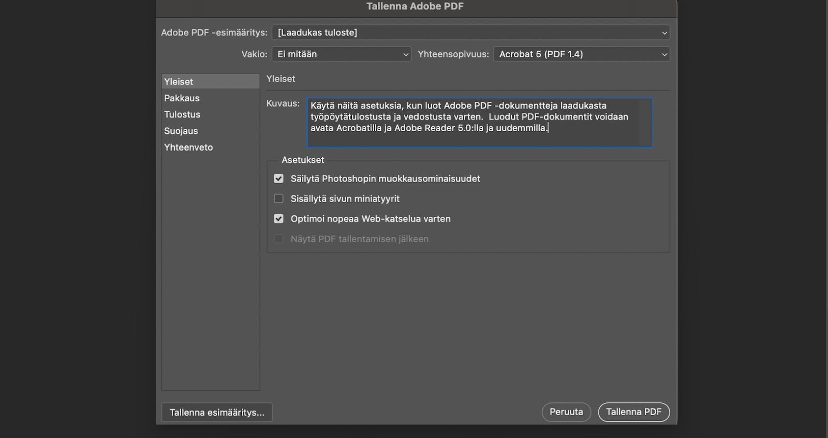Click the Kuvaus text box scrollbar
Viewport: 828px width, 438px height.
tap(645, 123)
